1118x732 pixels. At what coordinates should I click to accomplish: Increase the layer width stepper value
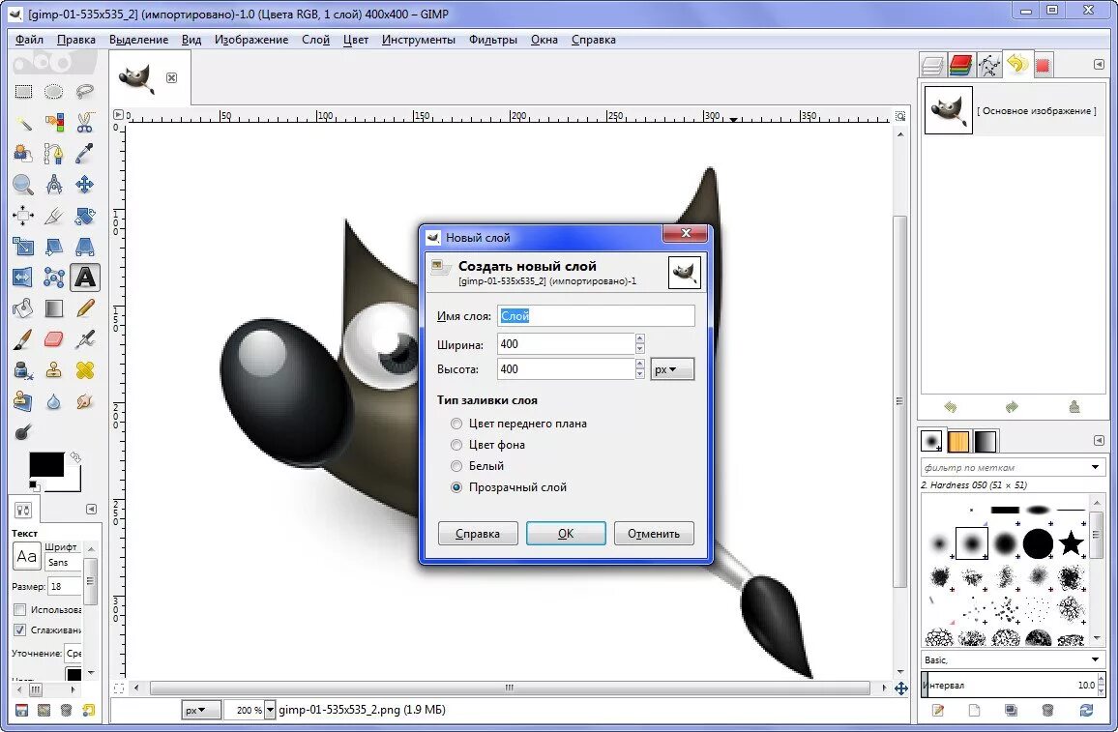tap(639, 338)
